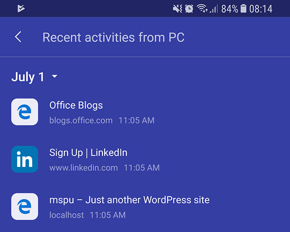Tap the Wi-Fi status icon
The height and width of the screenshot is (232, 290).
pos(202,9)
